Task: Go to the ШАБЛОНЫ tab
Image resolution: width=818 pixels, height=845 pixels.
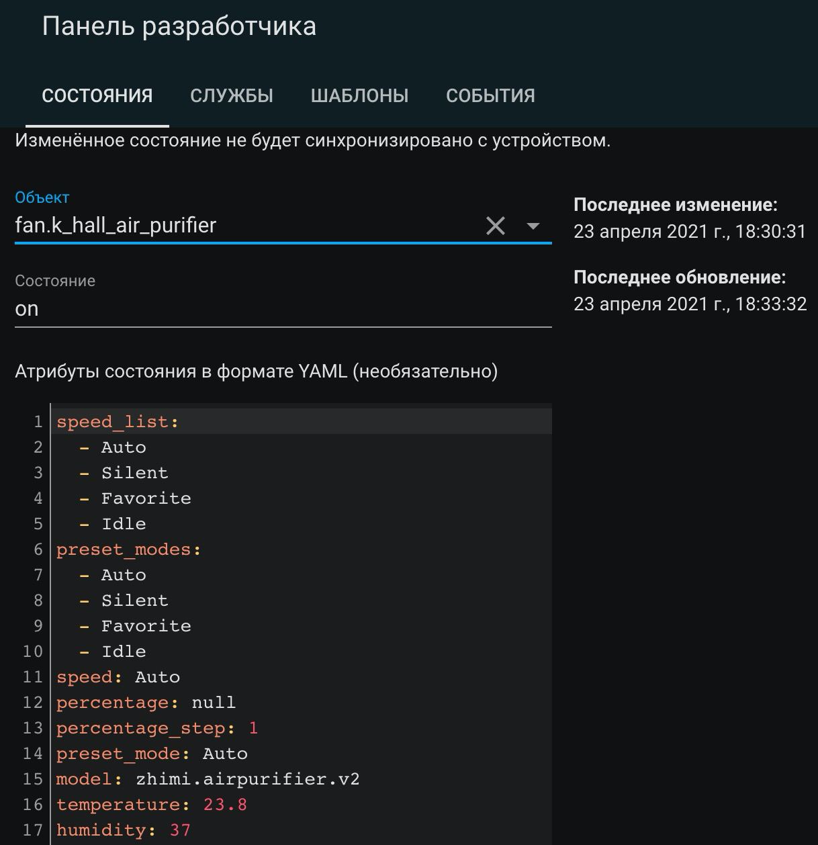Action: pyautogui.click(x=359, y=96)
